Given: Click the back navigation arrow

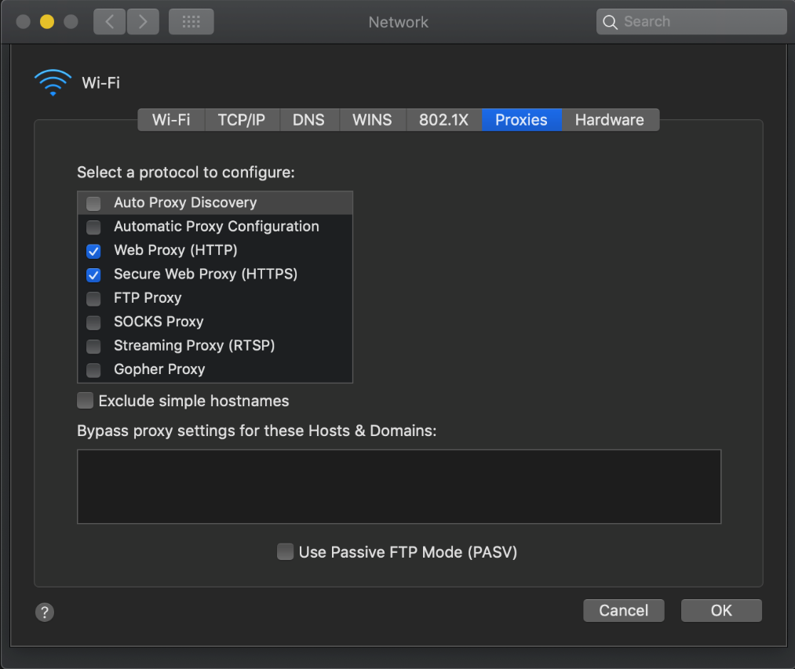Looking at the screenshot, I should point(109,22).
